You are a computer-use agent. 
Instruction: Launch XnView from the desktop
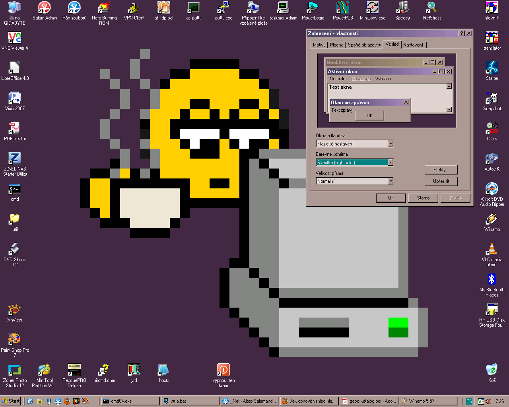15,313
